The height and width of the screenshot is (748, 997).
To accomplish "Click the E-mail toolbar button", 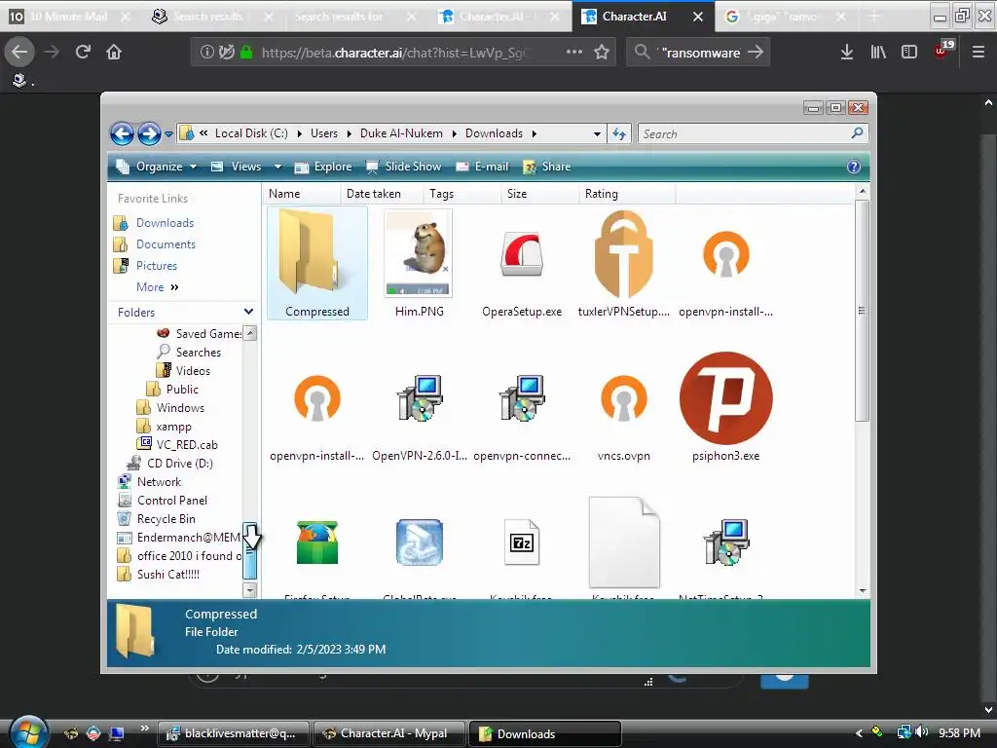I will point(482,167).
